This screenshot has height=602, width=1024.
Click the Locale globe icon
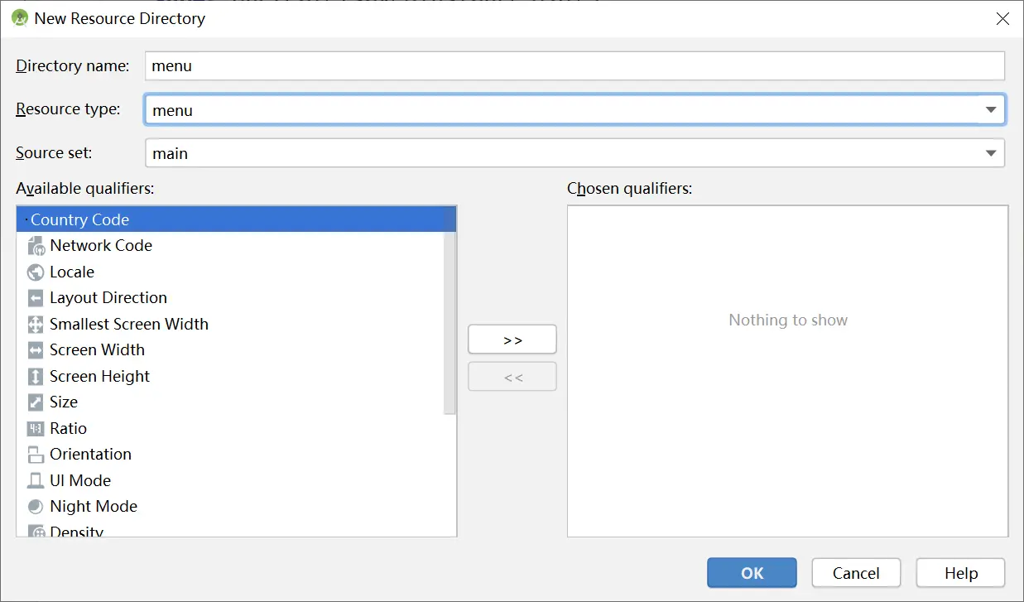tap(36, 272)
